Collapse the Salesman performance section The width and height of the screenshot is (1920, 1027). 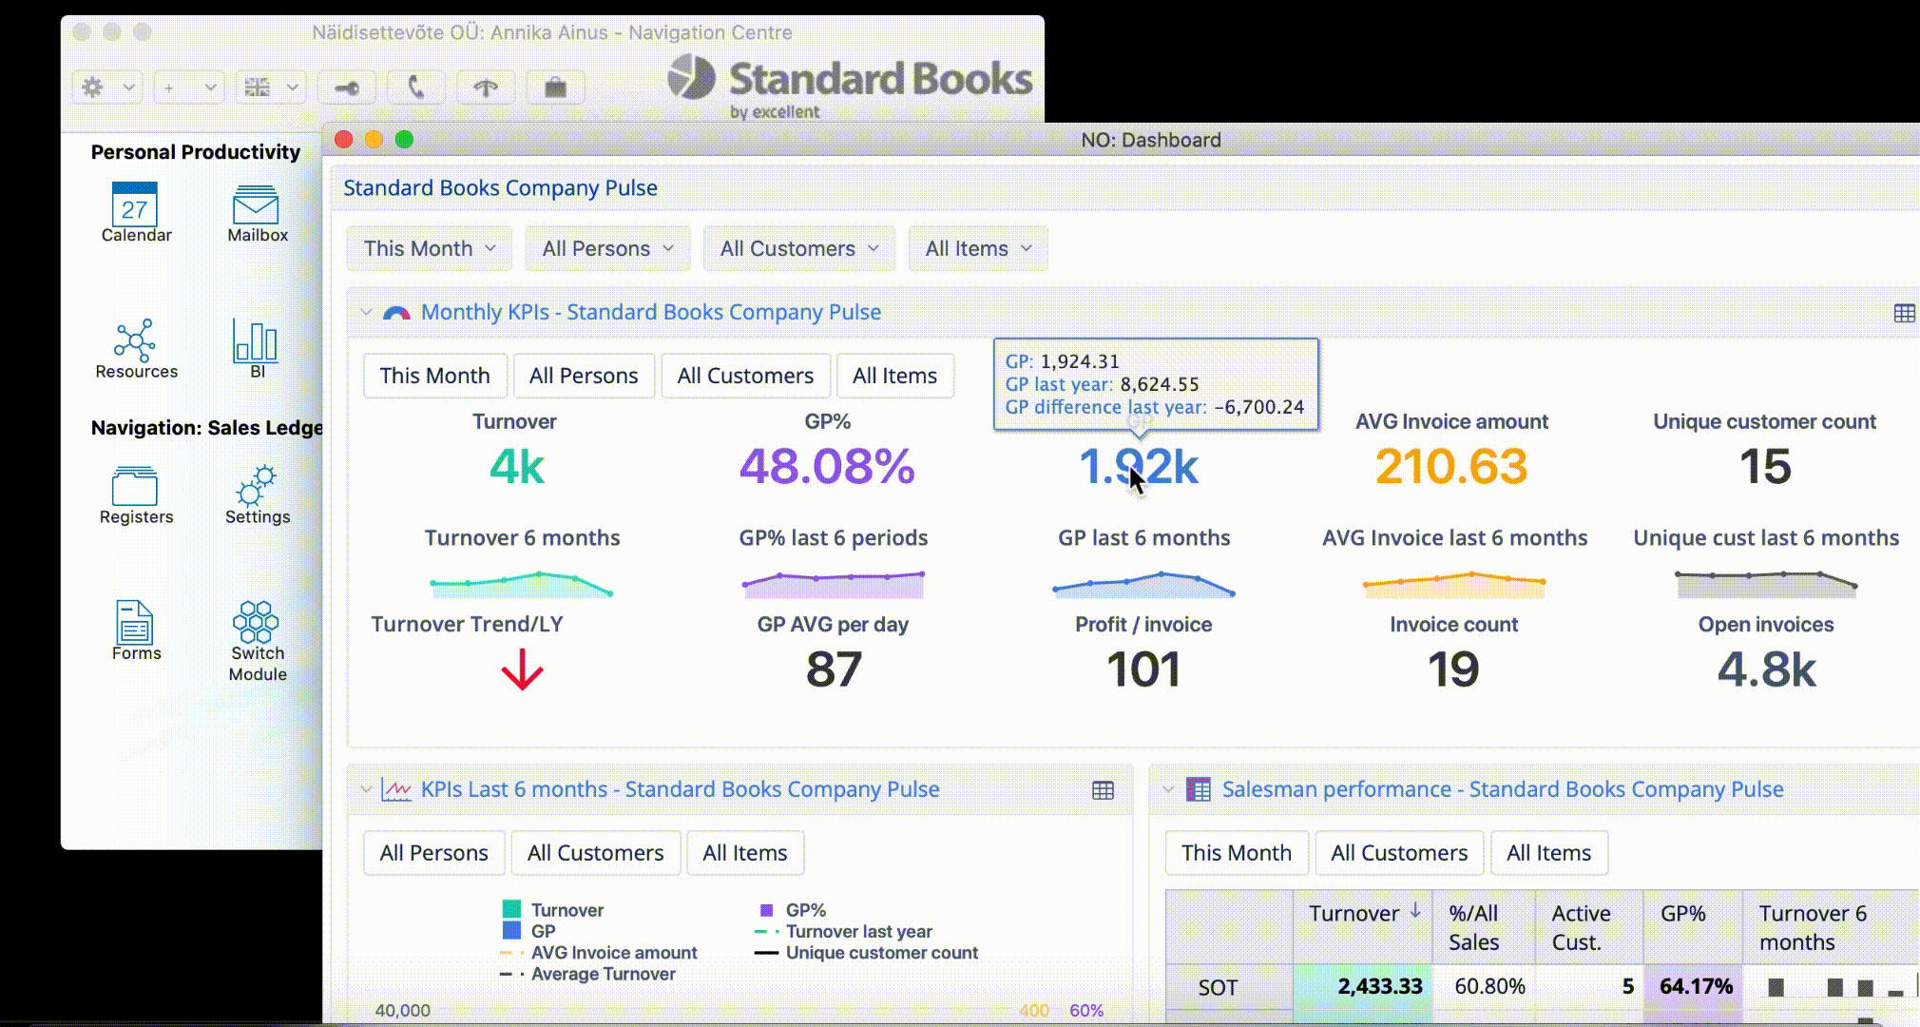click(1168, 789)
